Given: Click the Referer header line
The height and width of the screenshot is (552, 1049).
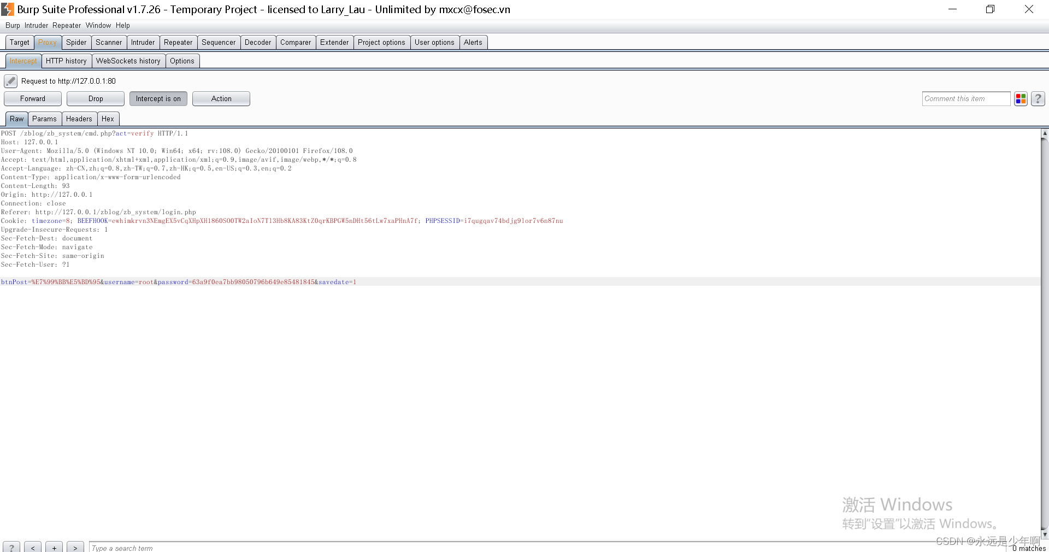Looking at the screenshot, I should (x=98, y=212).
